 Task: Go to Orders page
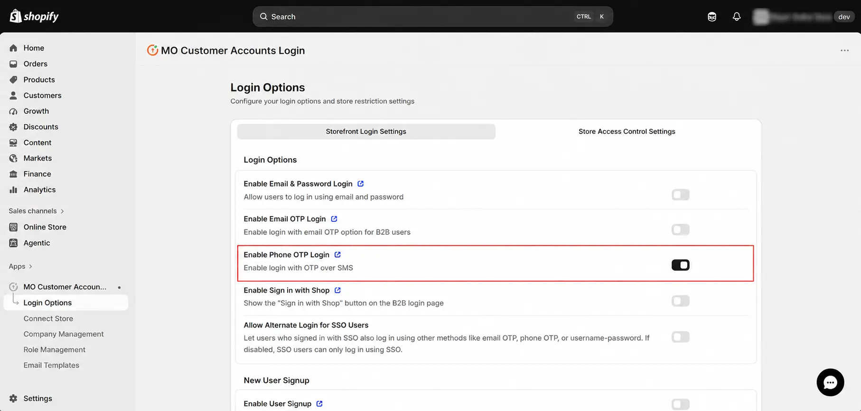coord(36,64)
